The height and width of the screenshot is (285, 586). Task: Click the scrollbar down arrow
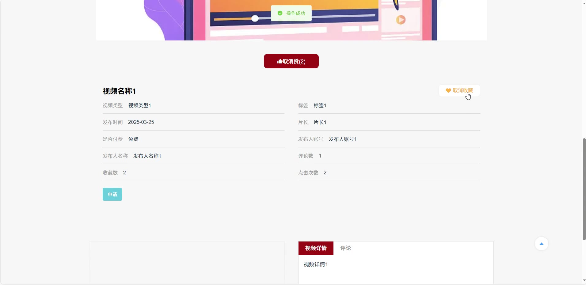click(x=584, y=280)
